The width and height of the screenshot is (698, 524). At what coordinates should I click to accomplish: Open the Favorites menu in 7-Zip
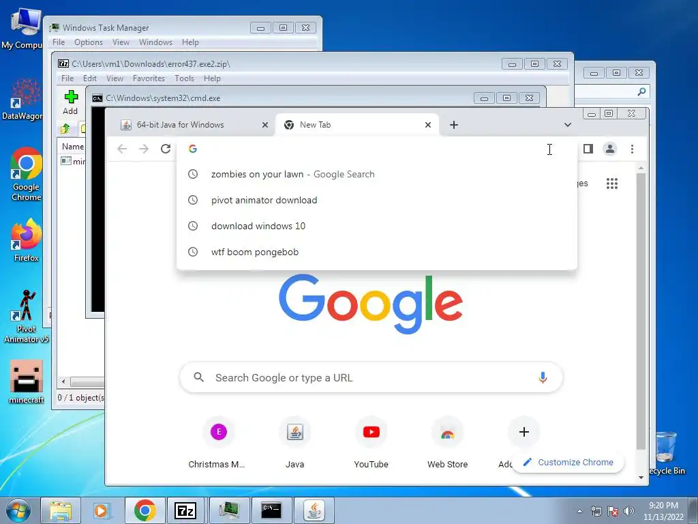pos(149,78)
